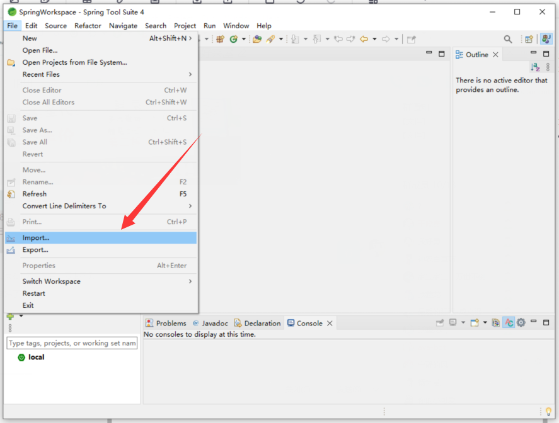
Task: Switch to the Declaration tab
Action: [257, 324]
